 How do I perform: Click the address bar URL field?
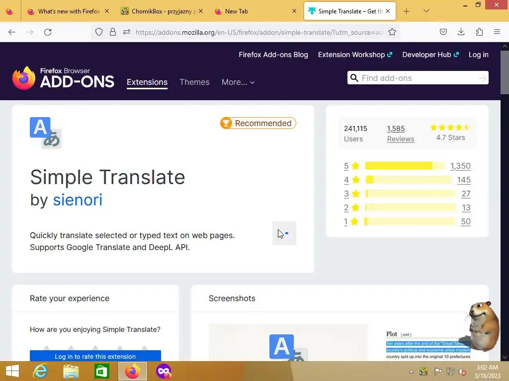point(259,32)
